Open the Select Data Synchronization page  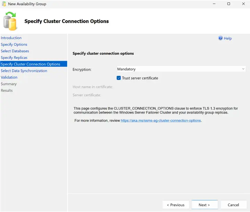(24, 71)
